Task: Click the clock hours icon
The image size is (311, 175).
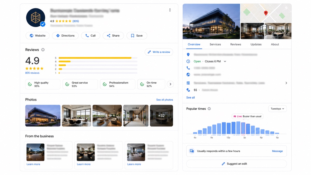Action: coord(188,61)
